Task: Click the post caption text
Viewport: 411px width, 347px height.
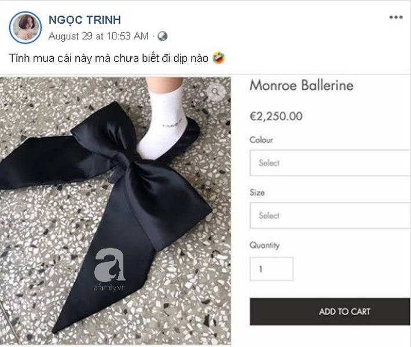Action: (x=110, y=58)
